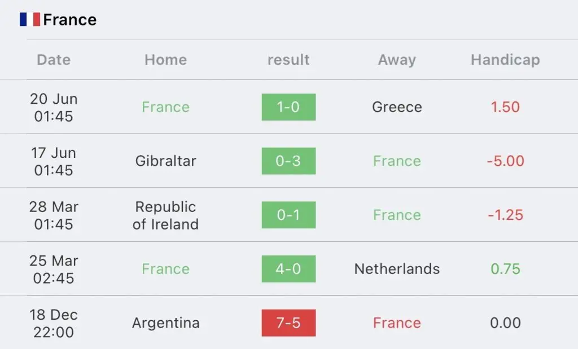Click the Handicap column header
Viewport: 578px width, 349px height.
point(505,60)
